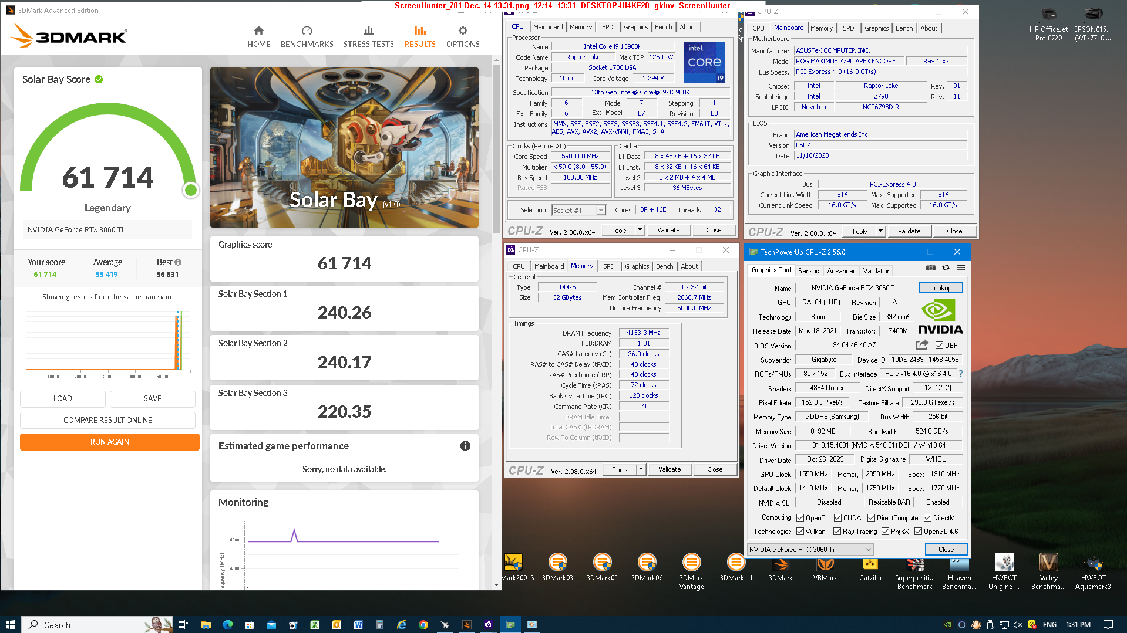Image resolution: width=1127 pixels, height=633 pixels.
Task: Open File Explorer from the taskbar
Action: (206, 625)
